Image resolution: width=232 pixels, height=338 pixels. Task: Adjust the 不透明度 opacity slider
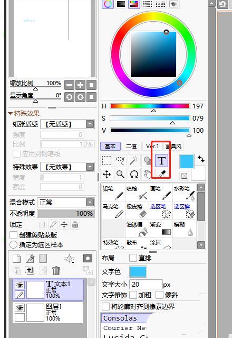click(x=66, y=213)
